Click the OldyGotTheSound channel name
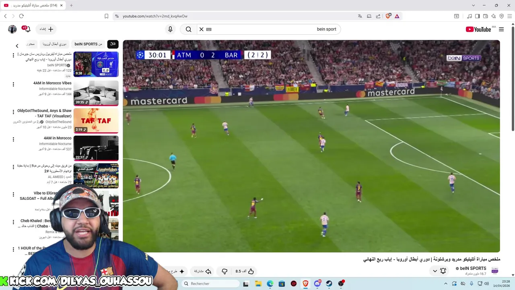The height and width of the screenshot is (290, 515). 58,122
